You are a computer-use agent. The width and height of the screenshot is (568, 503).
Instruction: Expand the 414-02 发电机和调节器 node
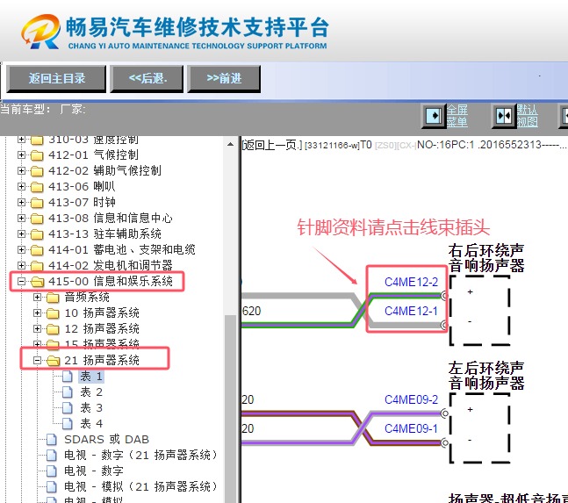tap(21, 265)
